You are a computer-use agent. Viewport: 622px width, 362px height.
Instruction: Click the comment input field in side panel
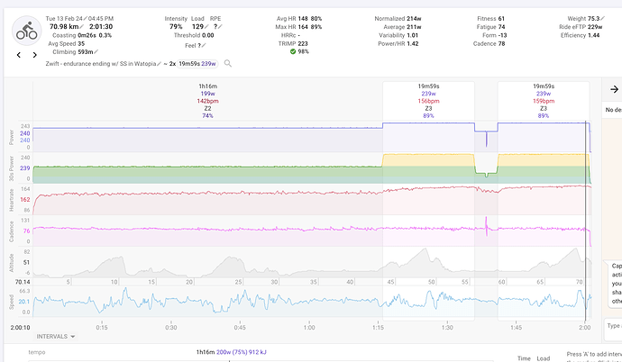[x=613, y=329]
